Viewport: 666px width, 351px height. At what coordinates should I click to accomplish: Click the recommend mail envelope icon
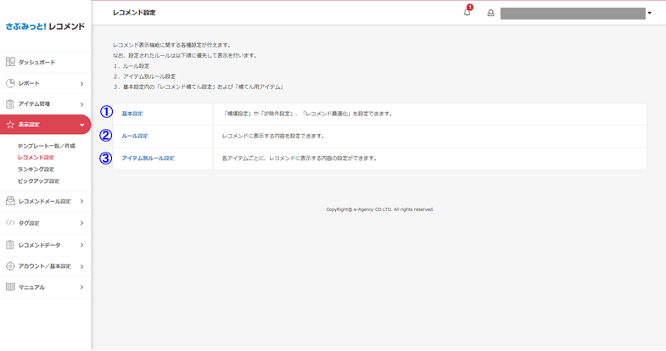pos(10,201)
